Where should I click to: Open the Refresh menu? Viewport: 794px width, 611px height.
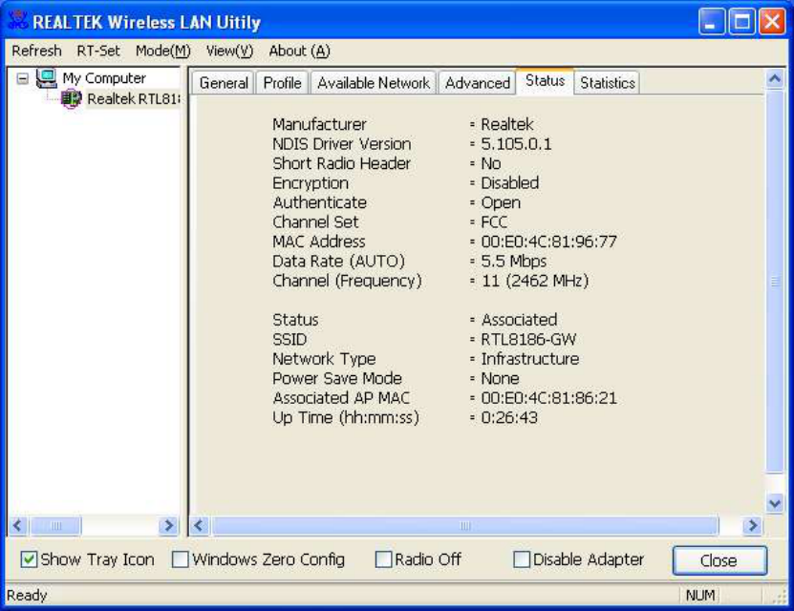coord(36,52)
